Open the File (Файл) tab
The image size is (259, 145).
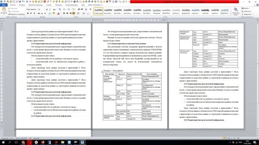coord(4,5)
